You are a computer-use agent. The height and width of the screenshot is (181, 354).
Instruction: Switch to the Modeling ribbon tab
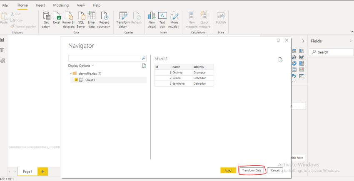click(x=61, y=5)
